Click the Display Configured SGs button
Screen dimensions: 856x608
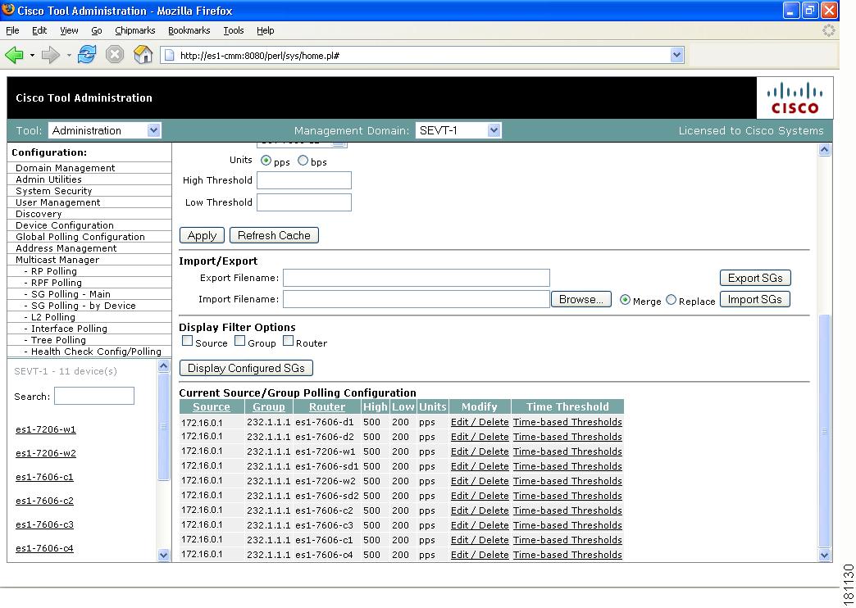[x=246, y=368]
